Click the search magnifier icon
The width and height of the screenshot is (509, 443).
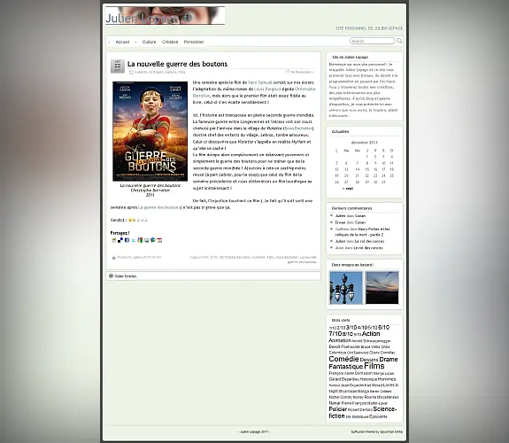(399, 41)
